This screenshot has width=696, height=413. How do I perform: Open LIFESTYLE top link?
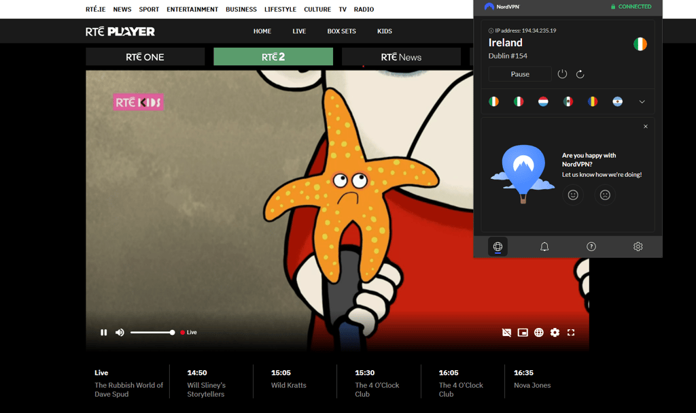point(280,10)
